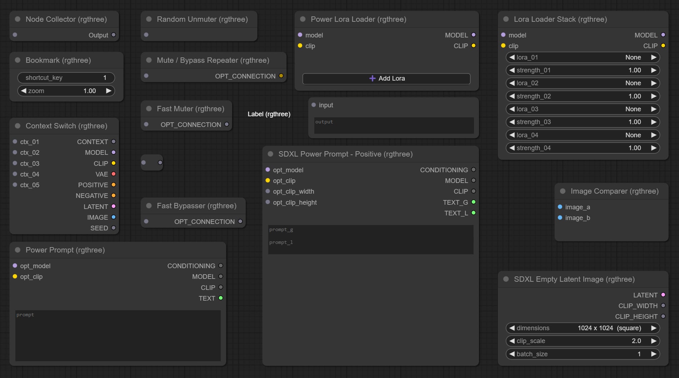Decrease strength_04 with its left arrow

[512, 148]
